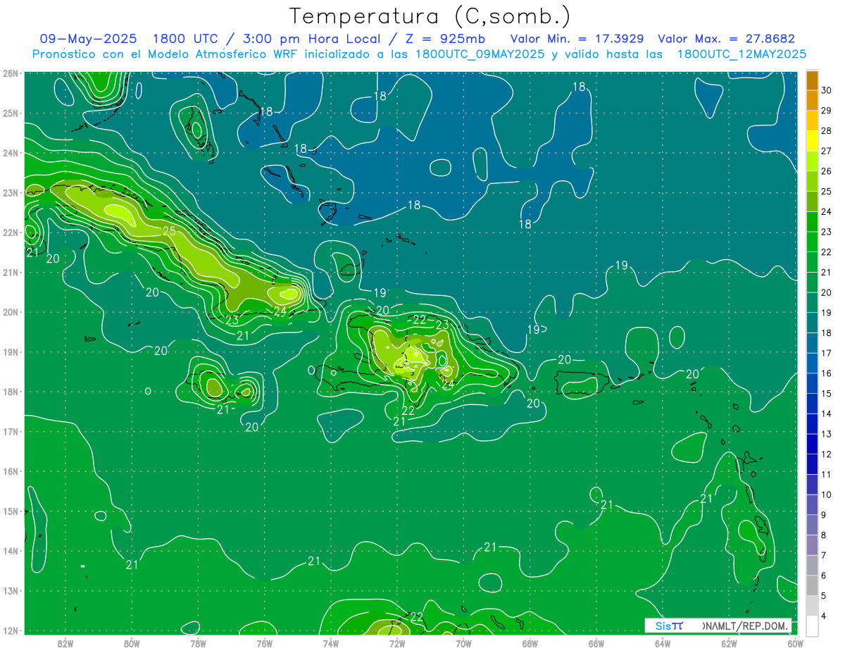
Task: Click the color bar label "28"
Action: pyautogui.click(x=827, y=130)
